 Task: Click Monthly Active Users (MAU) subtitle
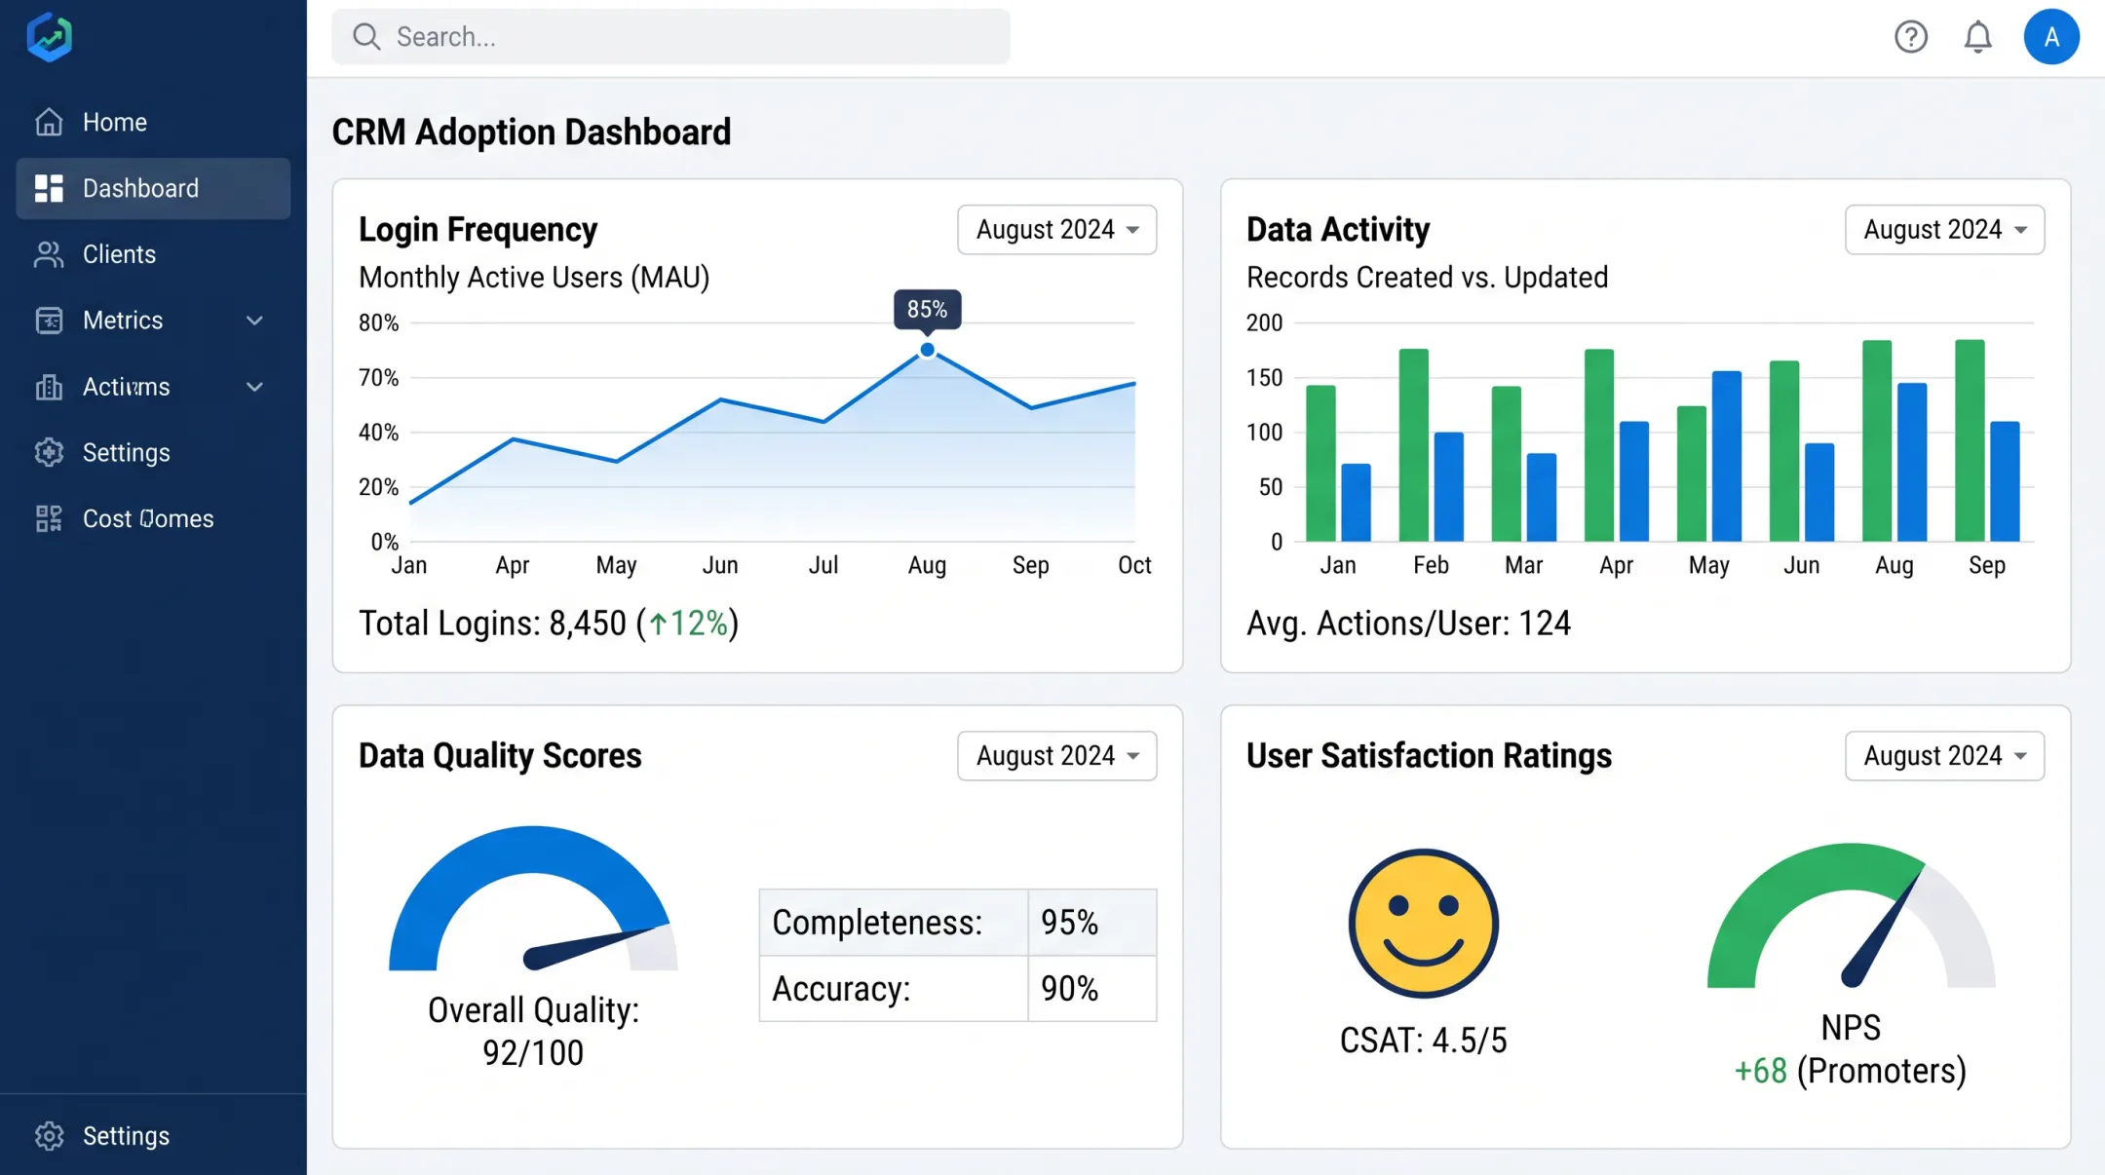(534, 278)
